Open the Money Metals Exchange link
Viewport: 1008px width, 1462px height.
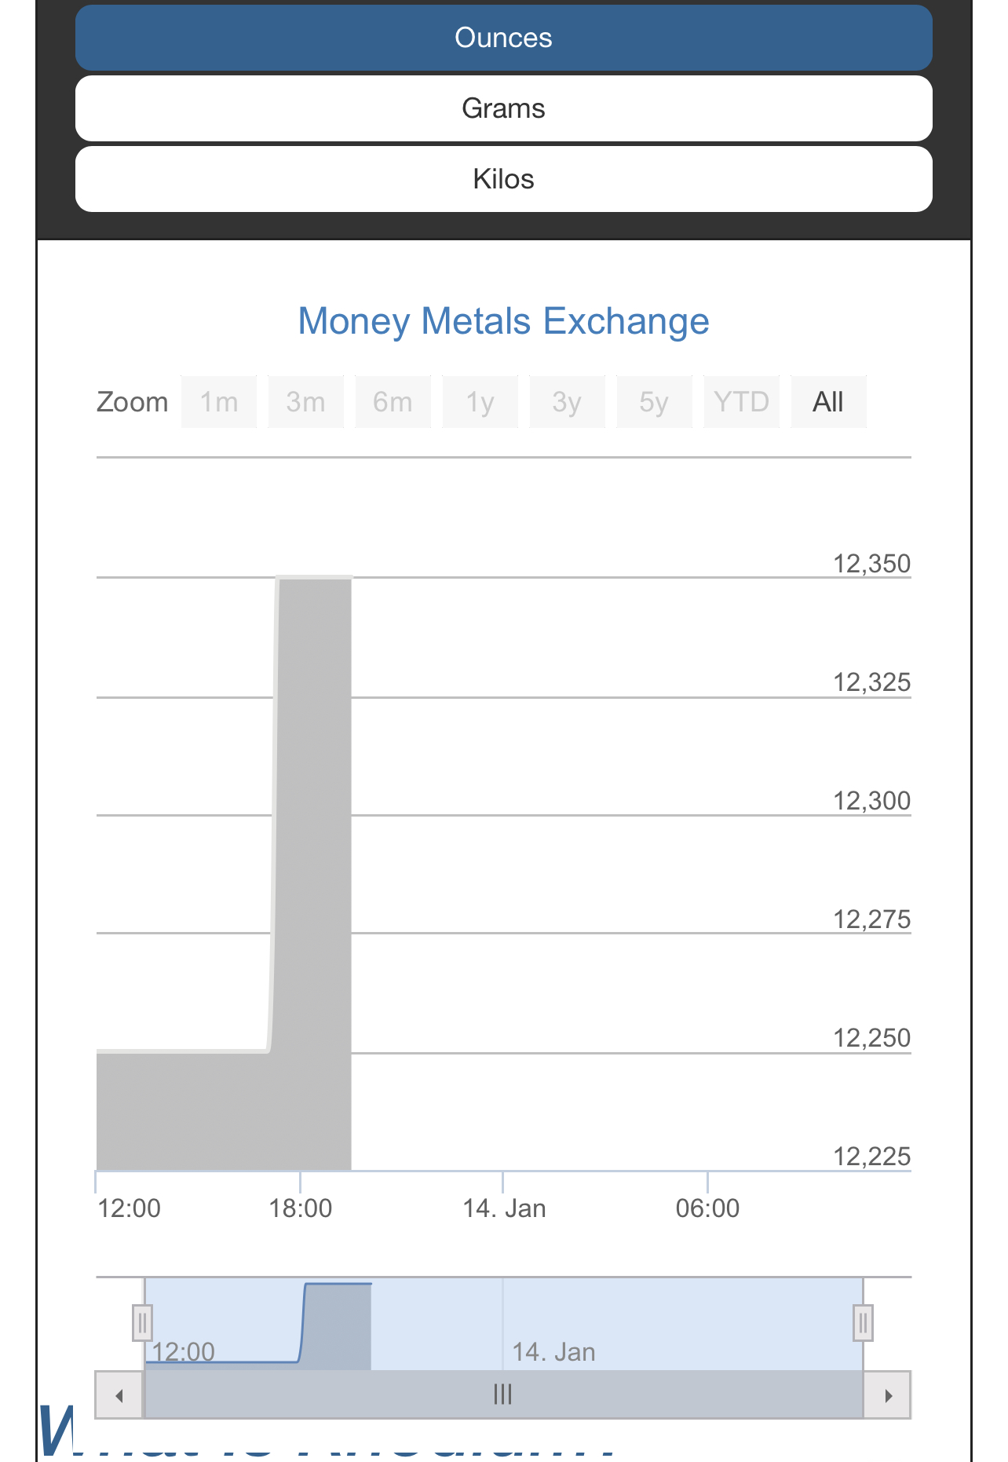503,321
